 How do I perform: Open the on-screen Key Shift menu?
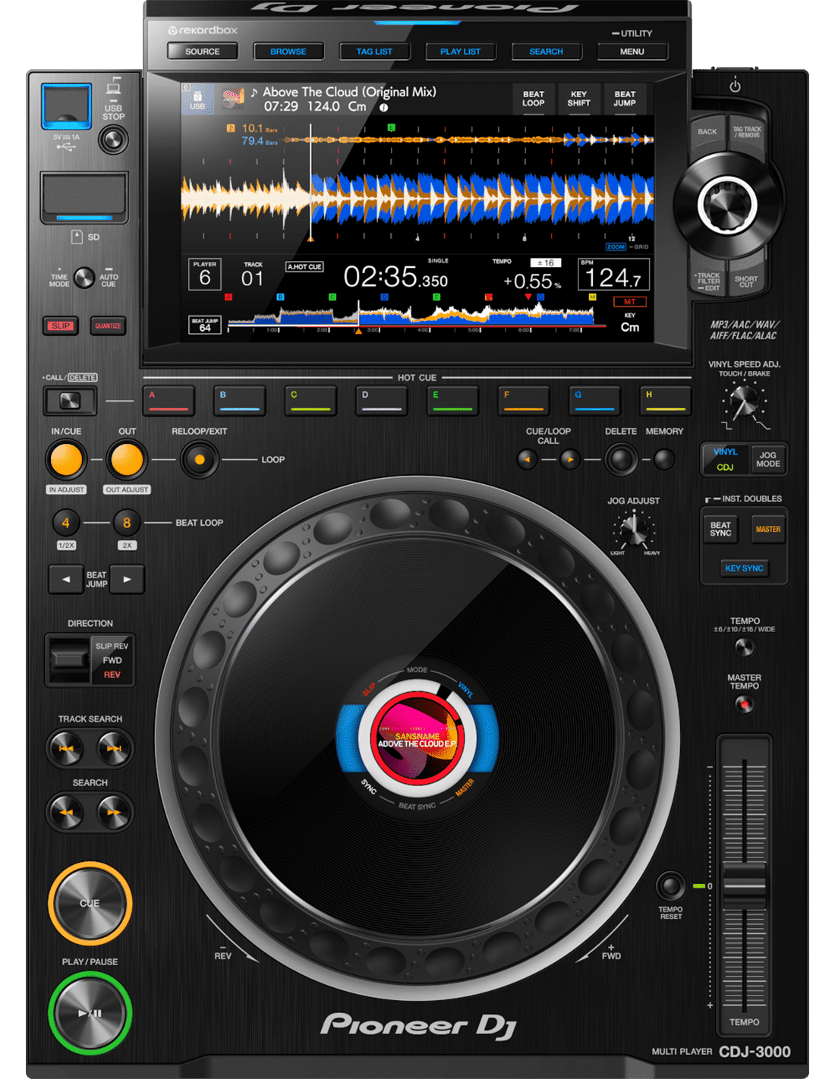(578, 99)
